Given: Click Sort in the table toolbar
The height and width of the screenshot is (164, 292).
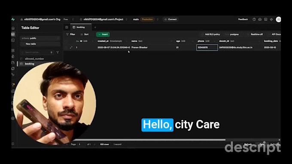Looking at the screenshot, I should (x=85, y=34).
